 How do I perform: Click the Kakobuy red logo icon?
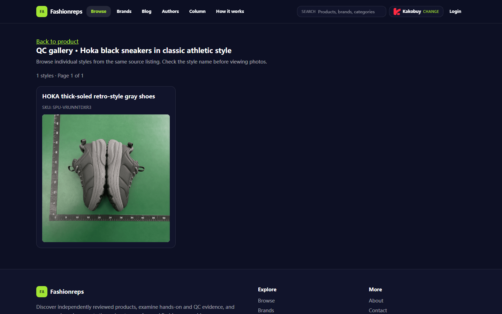397,12
